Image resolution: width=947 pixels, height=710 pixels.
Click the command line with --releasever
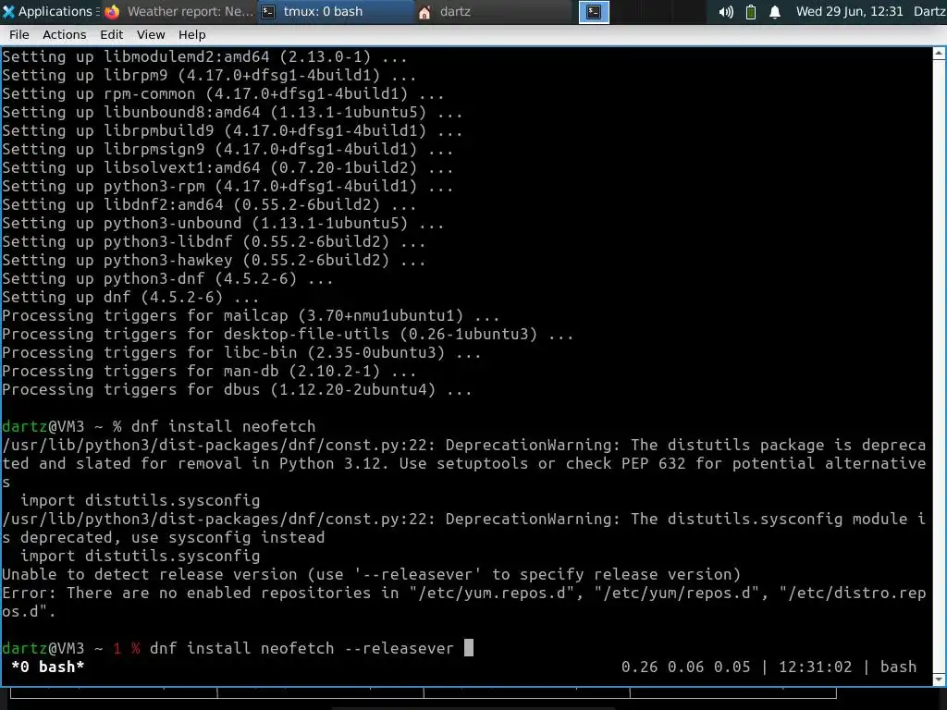click(238, 648)
